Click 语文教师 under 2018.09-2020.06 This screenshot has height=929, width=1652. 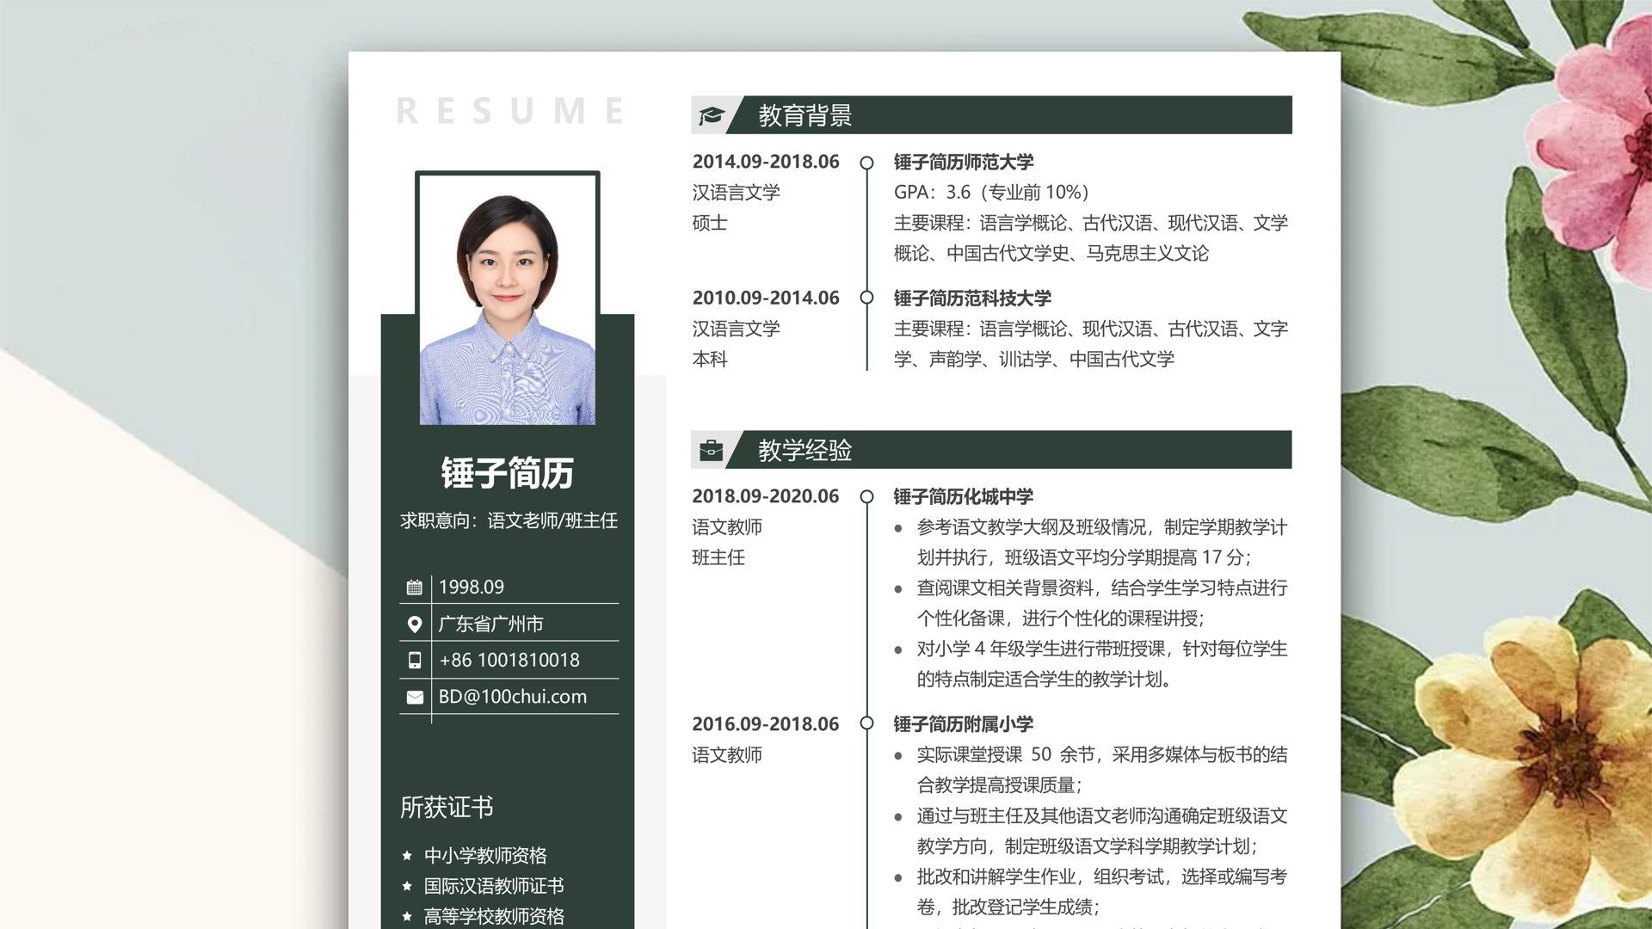point(727,526)
